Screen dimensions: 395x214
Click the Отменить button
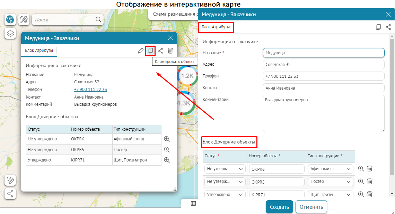pyautogui.click(x=311, y=207)
